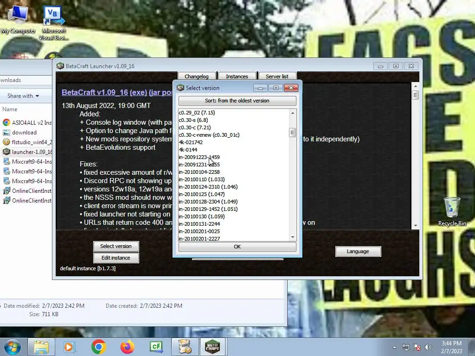Open the Microsoft Visual Basic desktop shortcut
The width and height of the screenshot is (475, 356).
pos(54,23)
